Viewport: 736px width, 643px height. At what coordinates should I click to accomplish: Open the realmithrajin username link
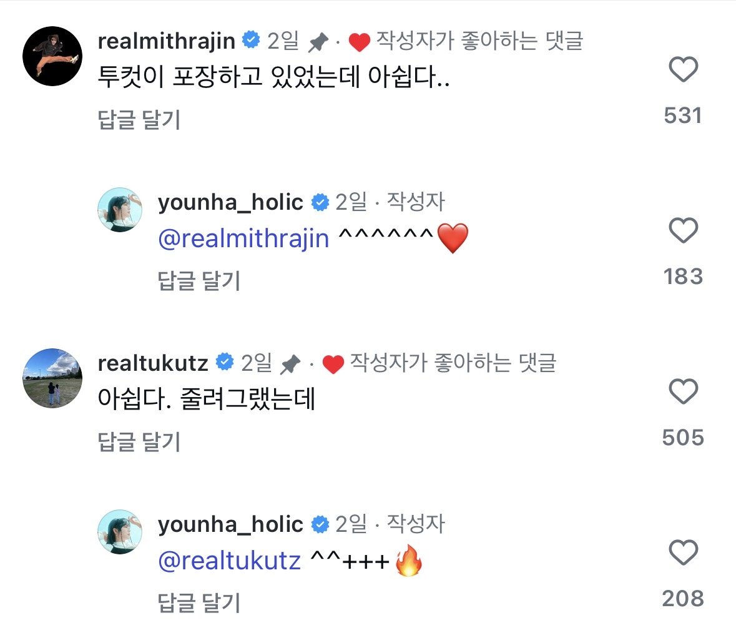tap(166, 41)
